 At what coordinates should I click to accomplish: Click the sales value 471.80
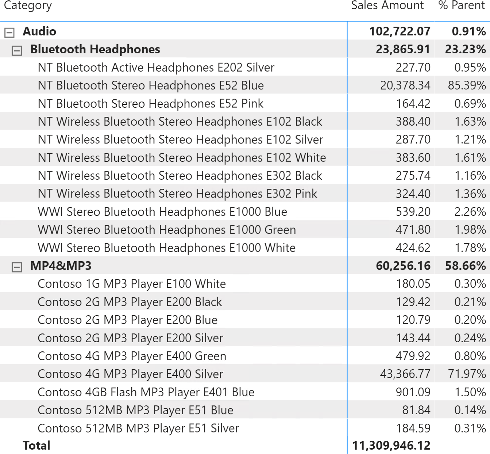[413, 230]
